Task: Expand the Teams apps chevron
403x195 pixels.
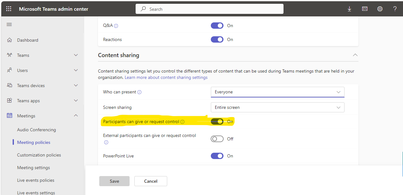Action: (x=76, y=101)
